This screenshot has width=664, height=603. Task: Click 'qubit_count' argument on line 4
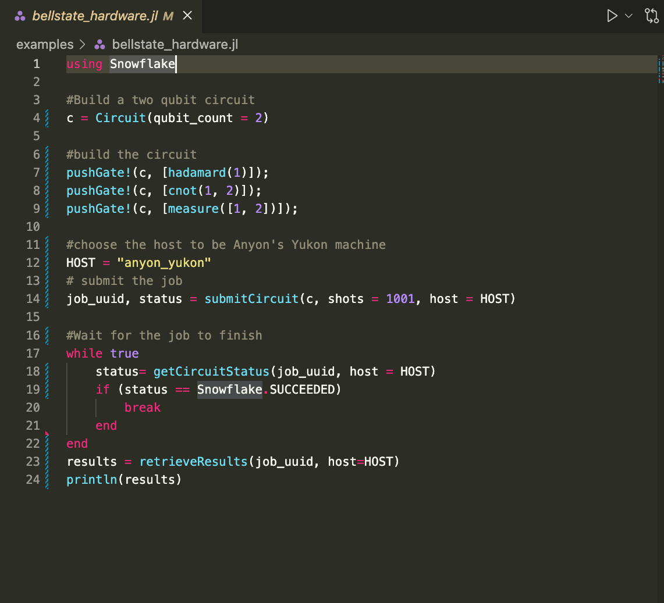tap(193, 118)
